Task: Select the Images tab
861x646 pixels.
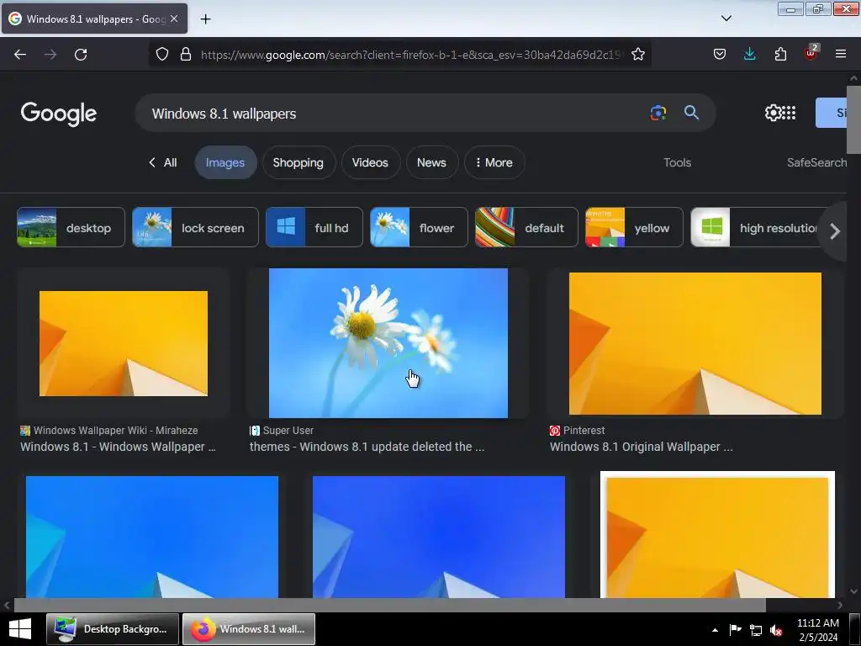Action: click(x=225, y=162)
